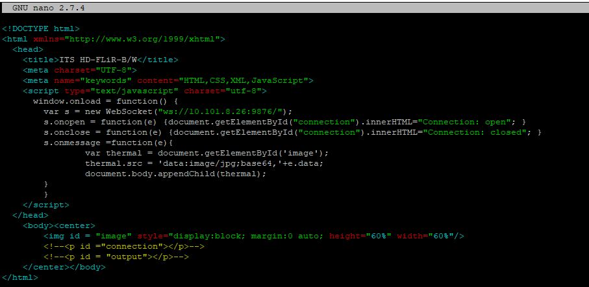Click the GNU nano 2.7.4 title text
The height and width of the screenshot is (287, 589).
coord(49,8)
